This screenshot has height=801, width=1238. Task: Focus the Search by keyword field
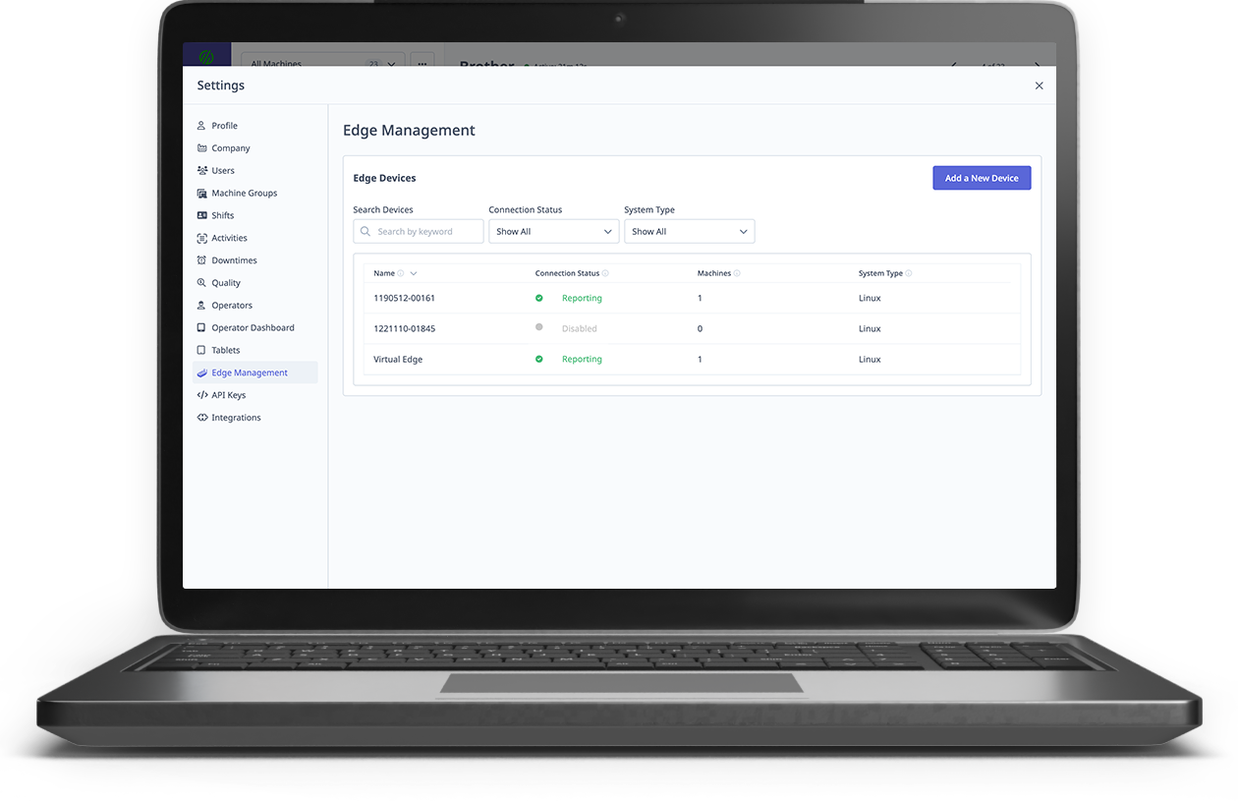(419, 232)
